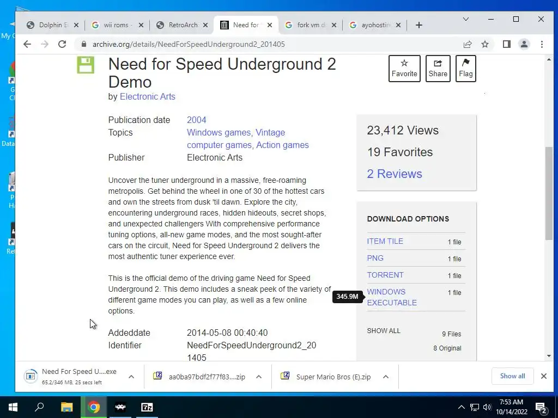This screenshot has height=418, width=558.
Task: Close the RetroArch tab
Action: click(x=205, y=25)
